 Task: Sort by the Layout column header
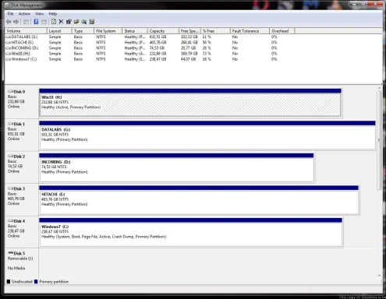tap(59, 31)
